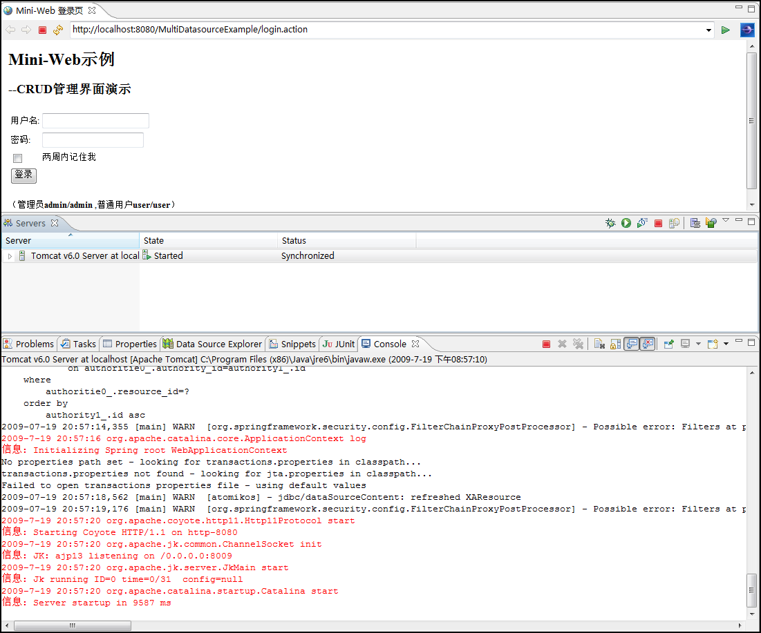Click the 用户名 username field
The image size is (761, 633).
tap(95, 121)
